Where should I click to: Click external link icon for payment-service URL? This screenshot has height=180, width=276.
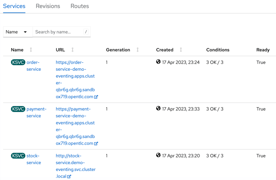click(96, 143)
